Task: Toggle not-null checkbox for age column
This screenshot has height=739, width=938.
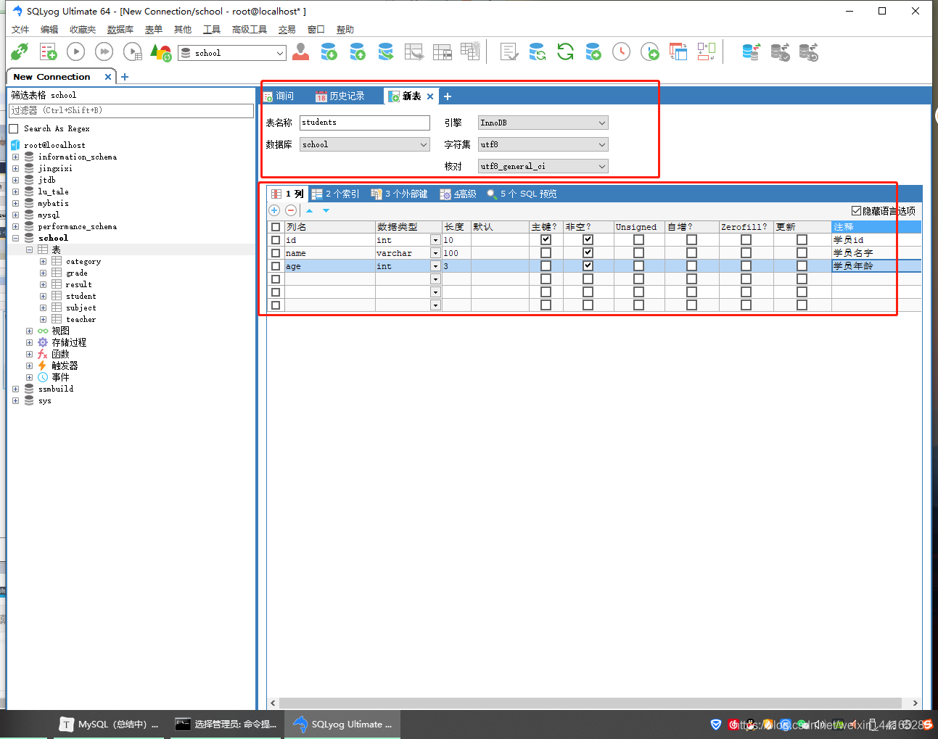Action: tap(588, 265)
